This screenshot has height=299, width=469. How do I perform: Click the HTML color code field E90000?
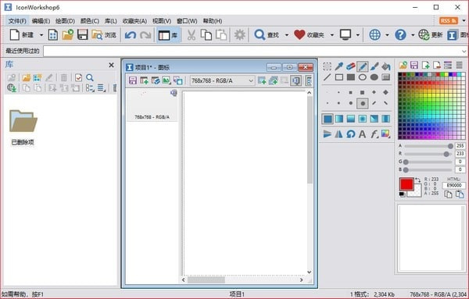[453, 186]
